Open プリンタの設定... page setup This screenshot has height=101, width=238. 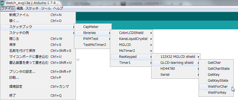[38, 72]
